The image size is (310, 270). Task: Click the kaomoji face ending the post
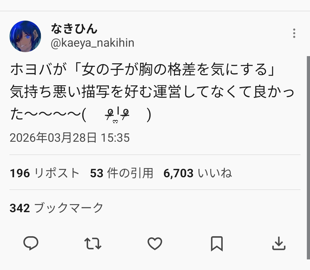(116, 116)
